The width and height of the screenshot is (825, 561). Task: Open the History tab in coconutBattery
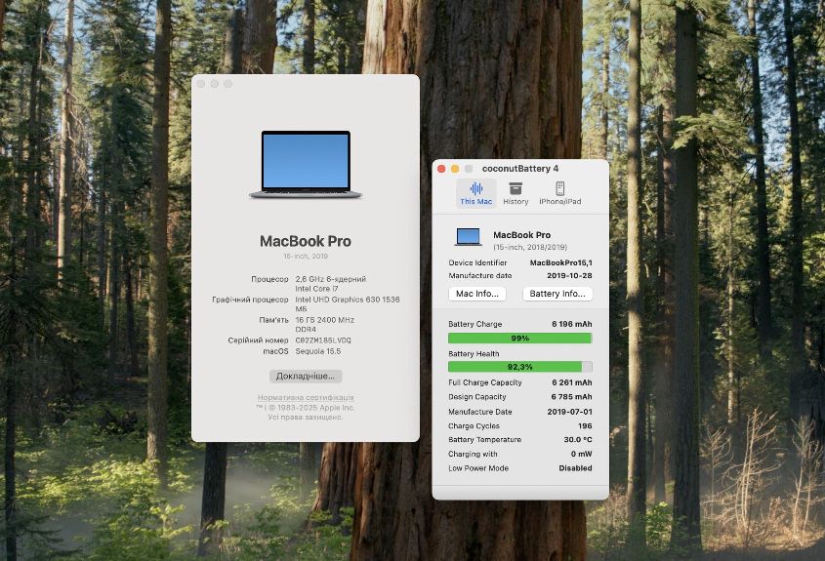pyautogui.click(x=516, y=193)
